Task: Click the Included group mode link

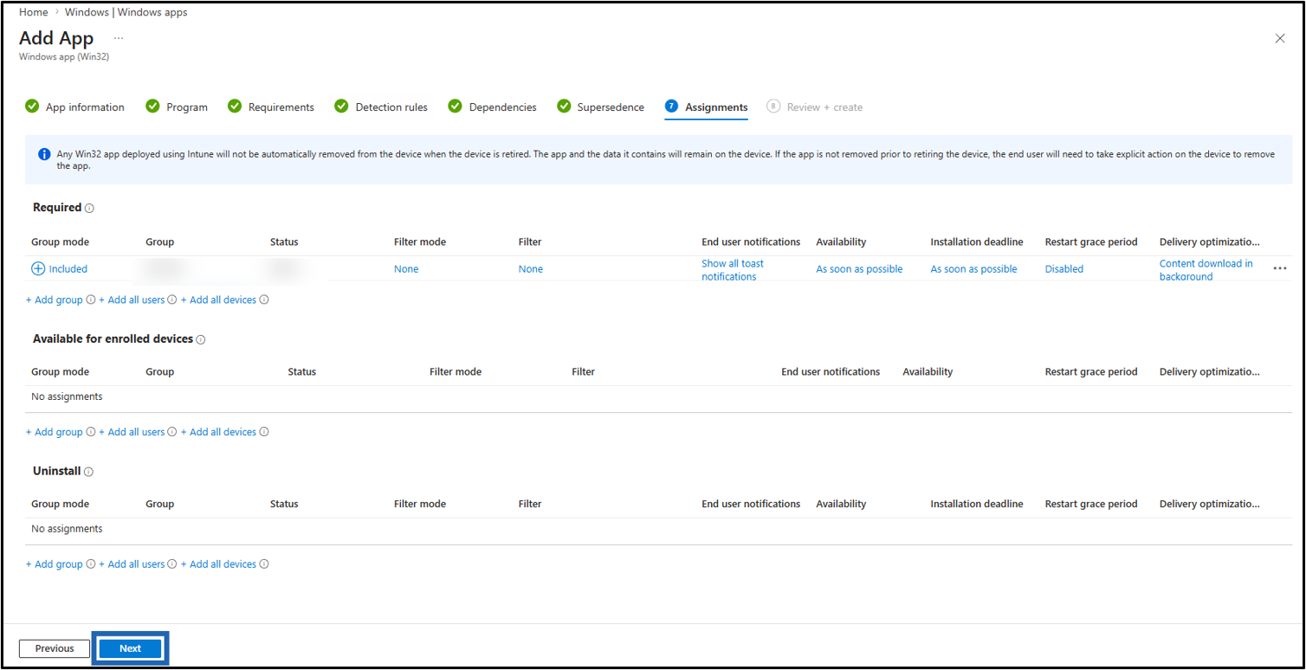Action: click(68, 269)
